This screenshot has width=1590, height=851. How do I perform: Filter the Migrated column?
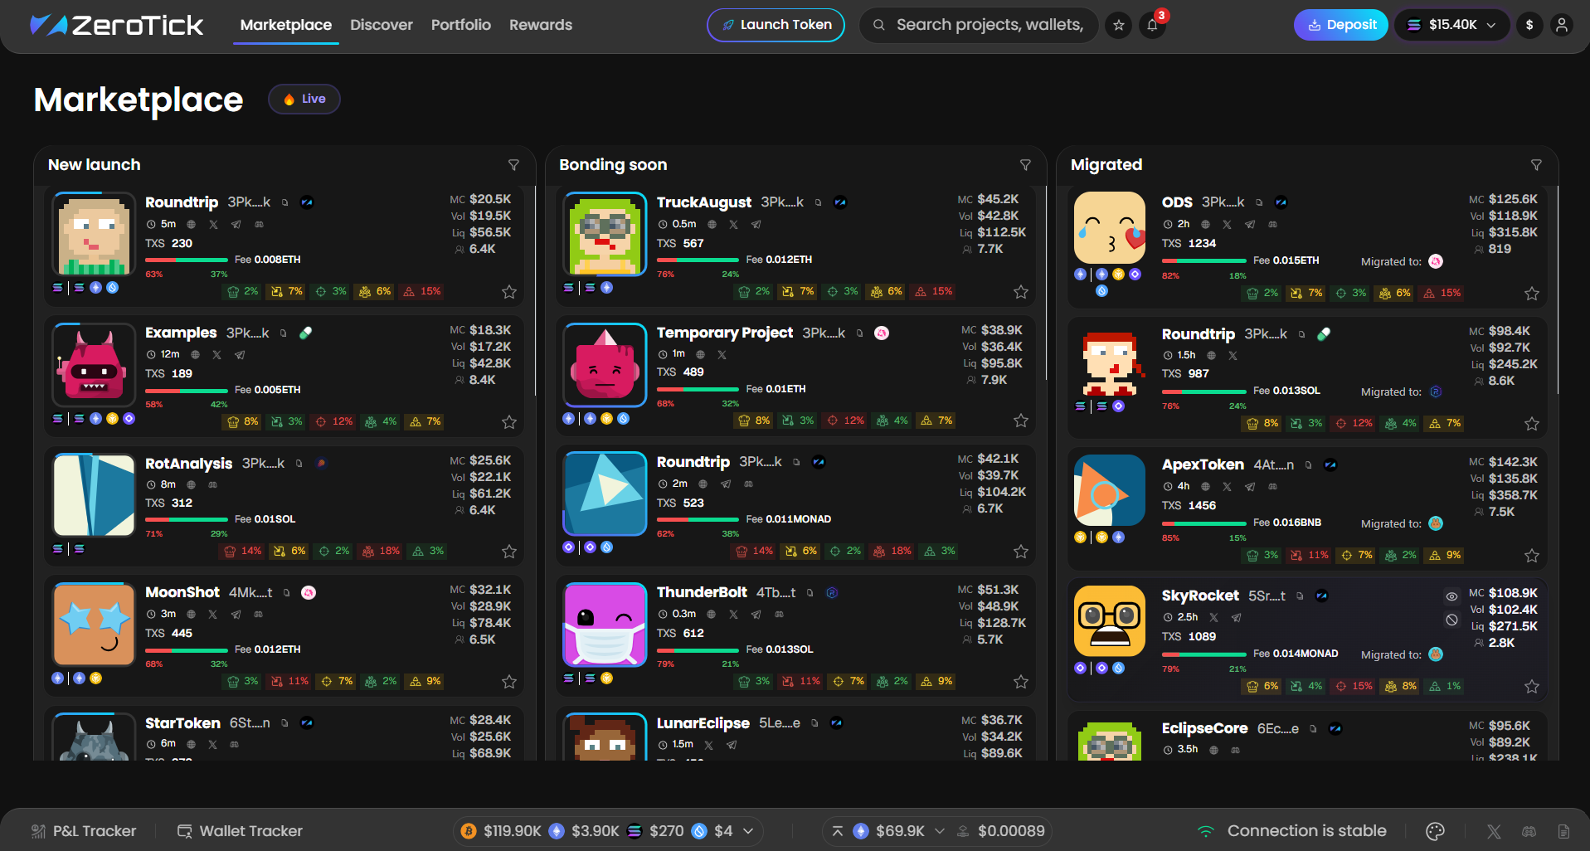pyautogui.click(x=1536, y=165)
